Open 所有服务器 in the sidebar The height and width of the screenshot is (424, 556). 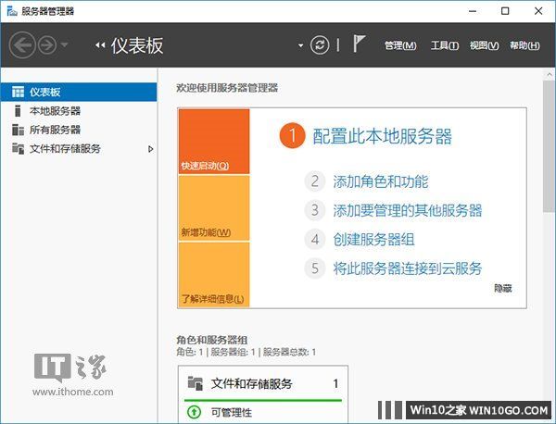(x=55, y=130)
